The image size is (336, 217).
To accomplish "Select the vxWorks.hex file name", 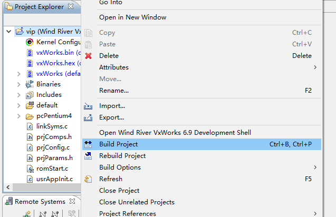I will click(x=59, y=63).
